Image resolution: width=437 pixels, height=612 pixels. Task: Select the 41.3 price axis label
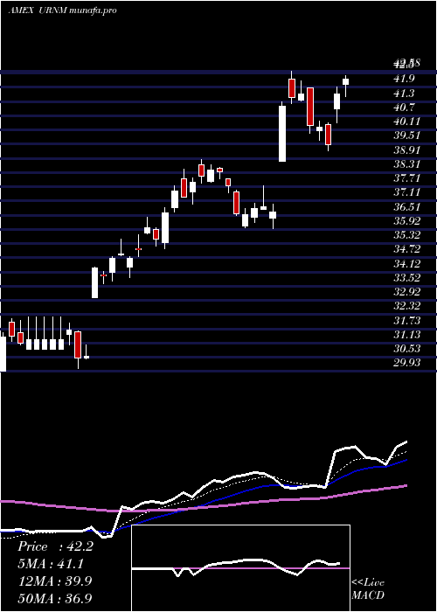(x=405, y=94)
